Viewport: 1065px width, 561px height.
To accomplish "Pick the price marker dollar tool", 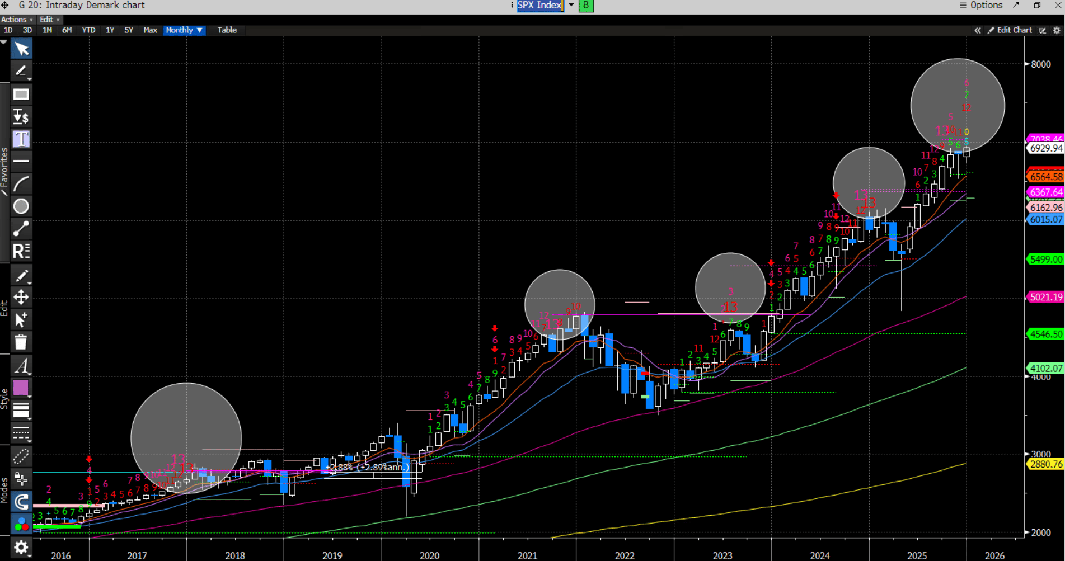I will 21,116.
